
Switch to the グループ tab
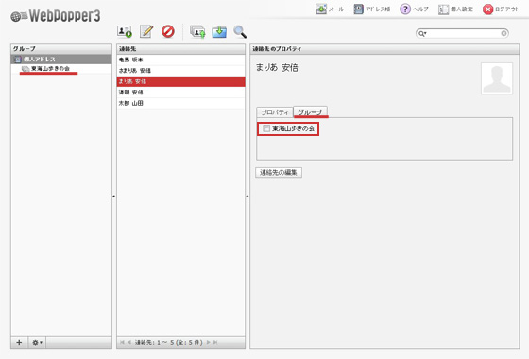click(310, 111)
